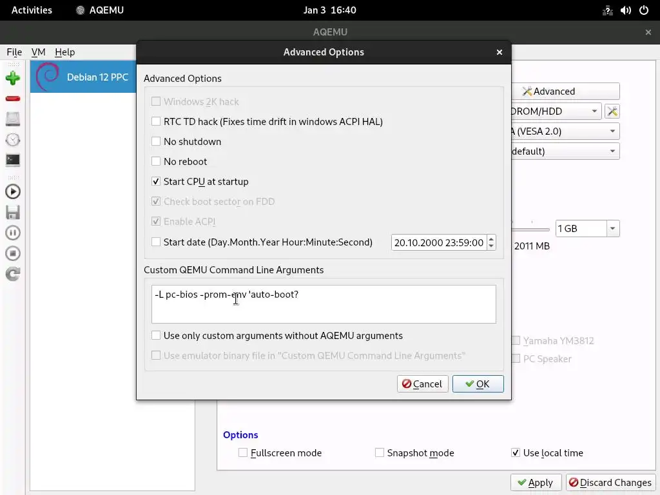Click the start date spinner arrows
Image resolution: width=660 pixels, height=495 pixels.
pyautogui.click(x=490, y=242)
